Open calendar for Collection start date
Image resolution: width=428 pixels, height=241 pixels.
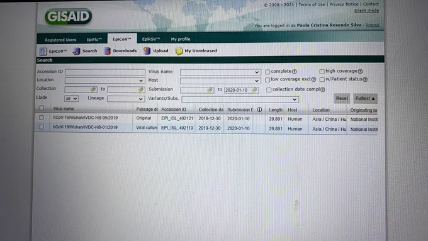point(93,89)
